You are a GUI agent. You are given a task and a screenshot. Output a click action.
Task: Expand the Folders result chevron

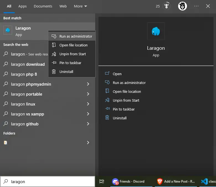coord(88,143)
